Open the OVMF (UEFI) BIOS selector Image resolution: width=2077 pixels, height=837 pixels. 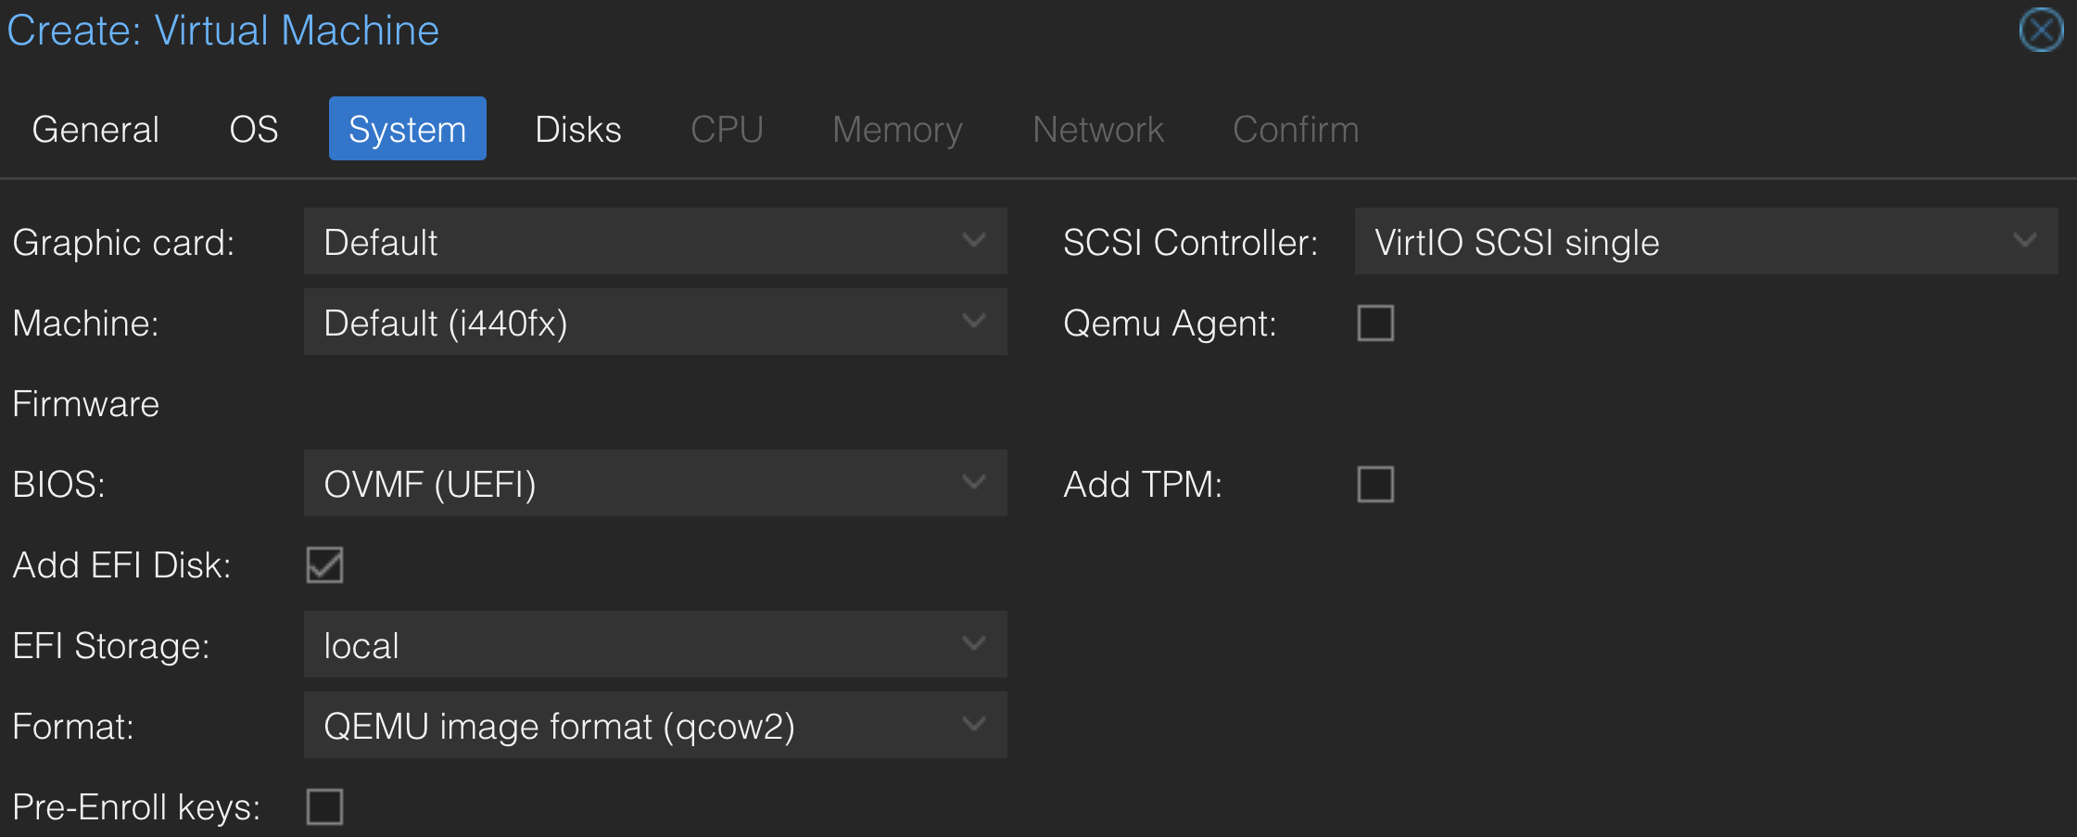(655, 483)
